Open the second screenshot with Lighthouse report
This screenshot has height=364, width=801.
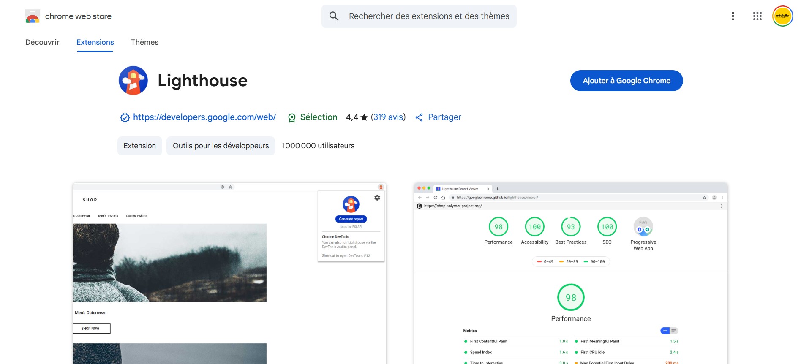pyautogui.click(x=571, y=273)
